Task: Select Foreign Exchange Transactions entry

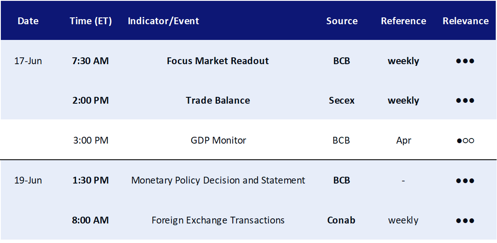Action: point(218,220)
